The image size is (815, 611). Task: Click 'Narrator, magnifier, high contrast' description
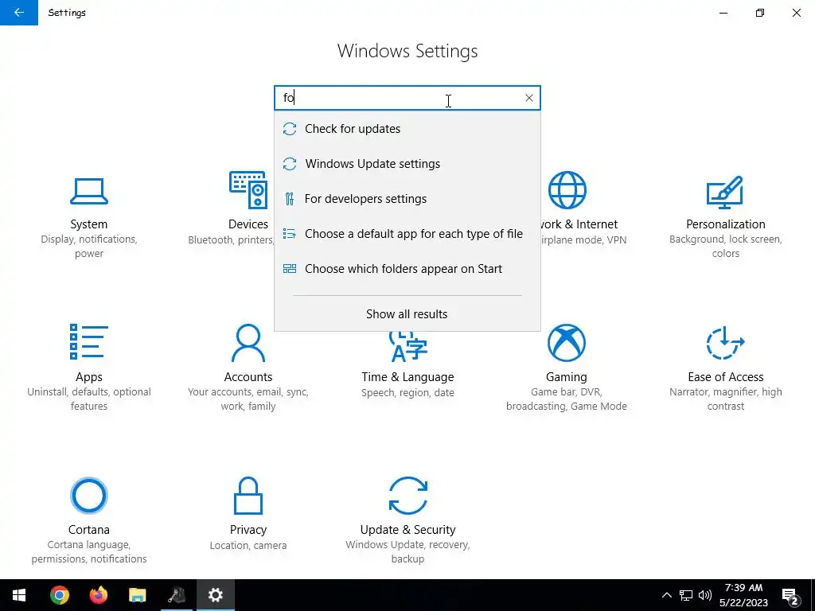click(x=726, y=399)
